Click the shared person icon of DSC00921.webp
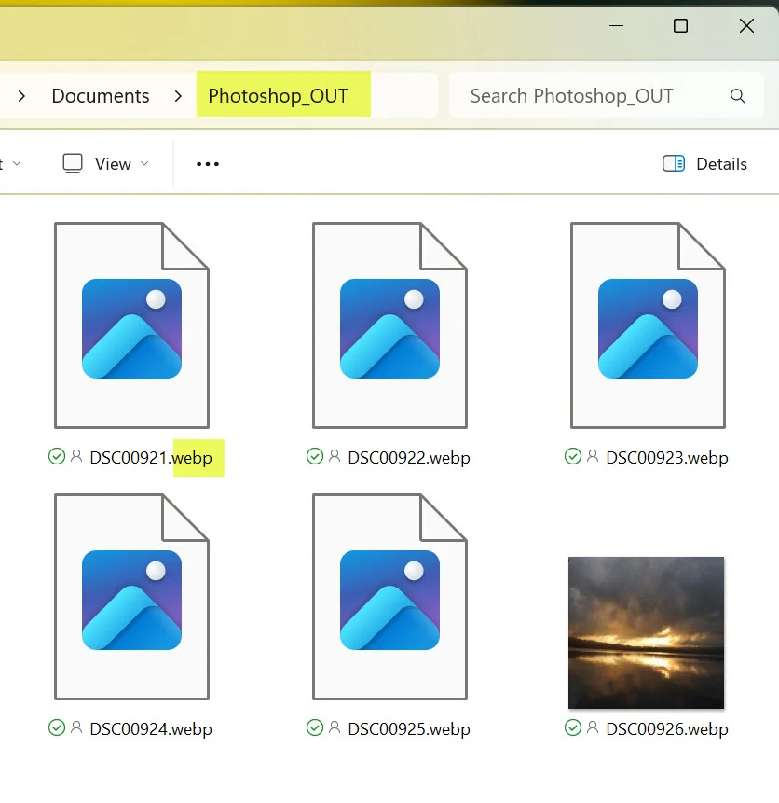 click(76, 456)
